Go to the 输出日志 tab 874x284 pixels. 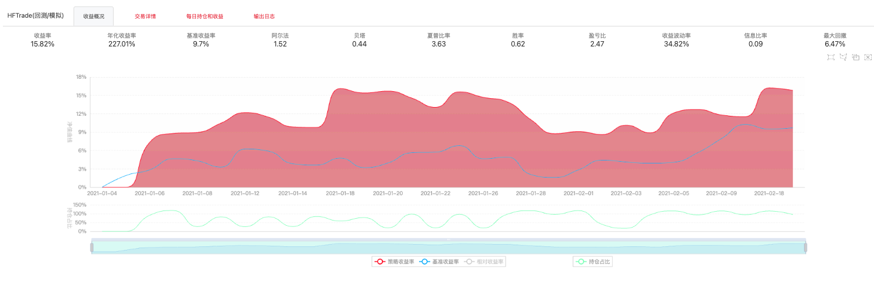[x=264, y=16]
